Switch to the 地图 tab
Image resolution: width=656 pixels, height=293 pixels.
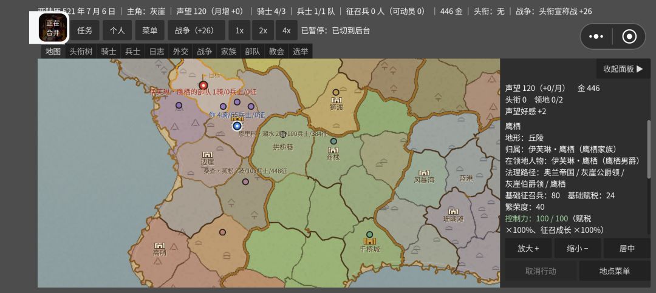(53, 52)
